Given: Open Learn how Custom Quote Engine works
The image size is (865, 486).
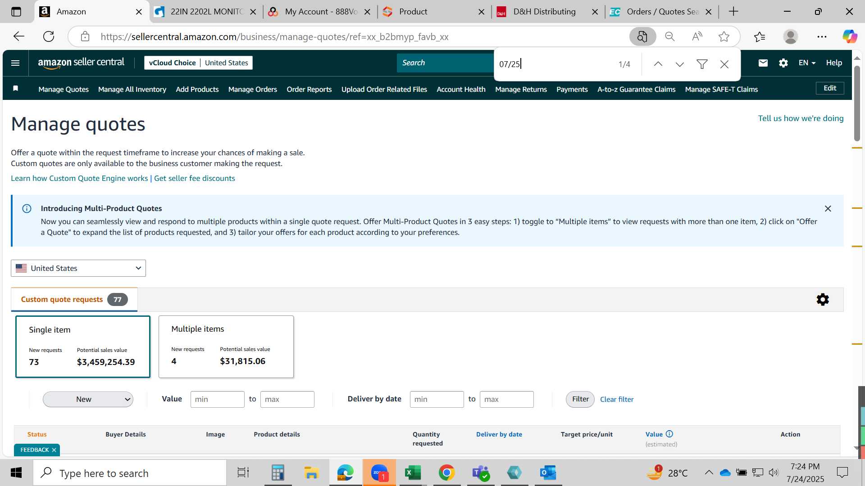Looking at the screenshot, I should (79, 178).
